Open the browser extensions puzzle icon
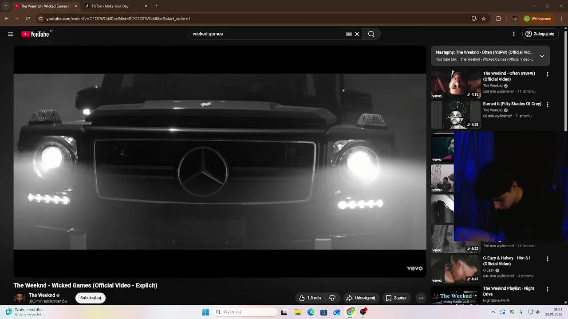Screen dimensions: 568x319 point(498,19)
